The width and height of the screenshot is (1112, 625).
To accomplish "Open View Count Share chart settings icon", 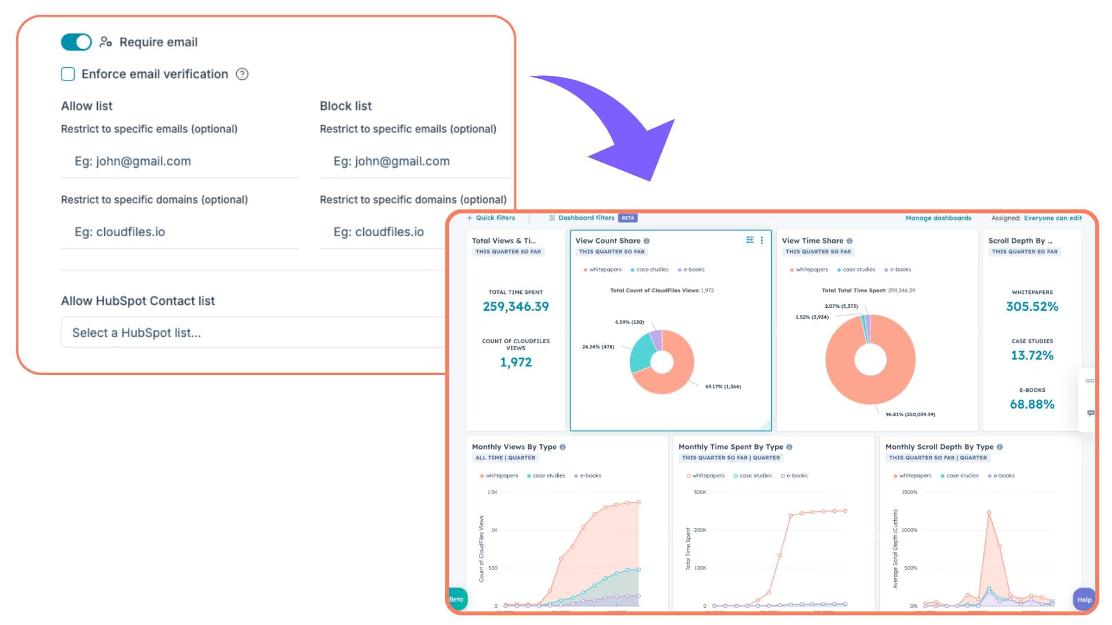I will click(749, 240).
